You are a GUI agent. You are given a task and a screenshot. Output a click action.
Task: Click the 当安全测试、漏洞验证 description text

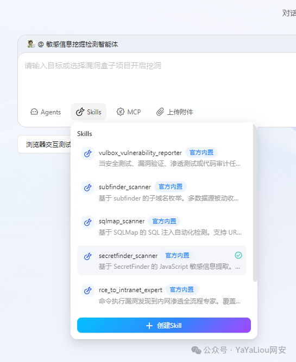[169, 164]
